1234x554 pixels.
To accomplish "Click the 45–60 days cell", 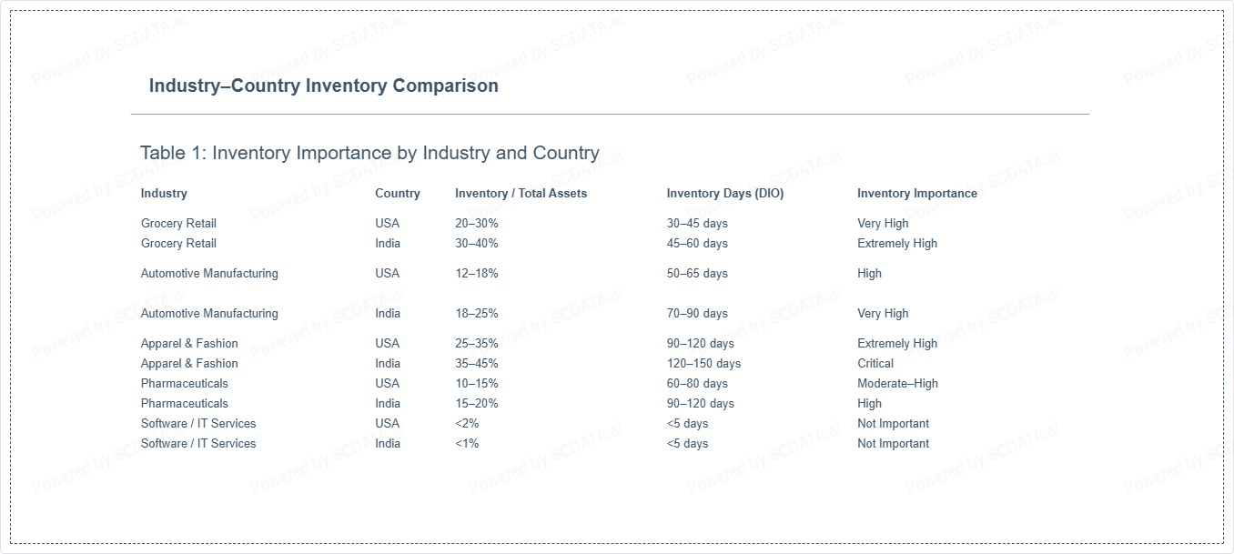I will click(x=696, y=243).
